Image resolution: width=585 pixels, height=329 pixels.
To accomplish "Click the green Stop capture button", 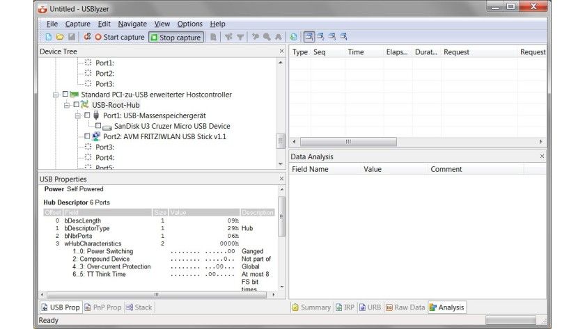I will click(x=176, y=38).
